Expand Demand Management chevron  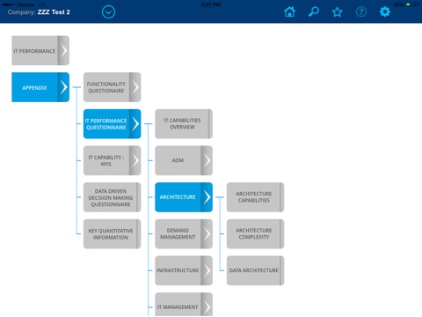tap(207, 234)
